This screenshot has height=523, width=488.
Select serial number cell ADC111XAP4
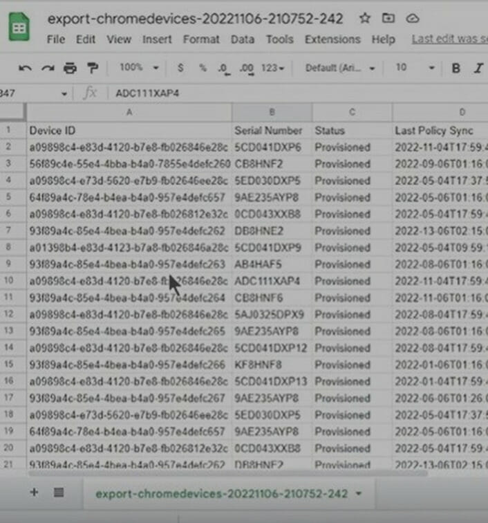coord(272,281)
